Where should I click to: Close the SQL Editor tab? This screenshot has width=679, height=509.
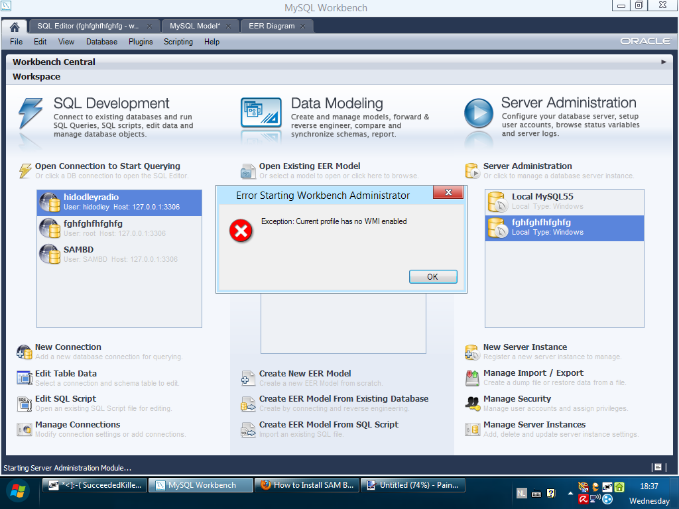tap(149, 27)
